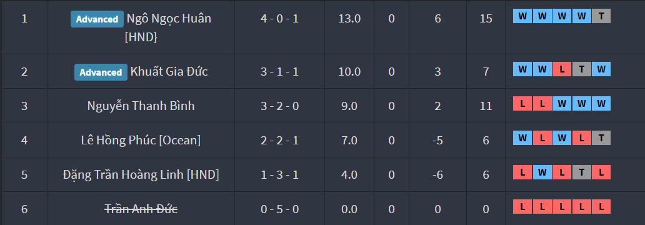
Task: Select Nguyễn Thanh Bình participant
Action: point(141,106)
